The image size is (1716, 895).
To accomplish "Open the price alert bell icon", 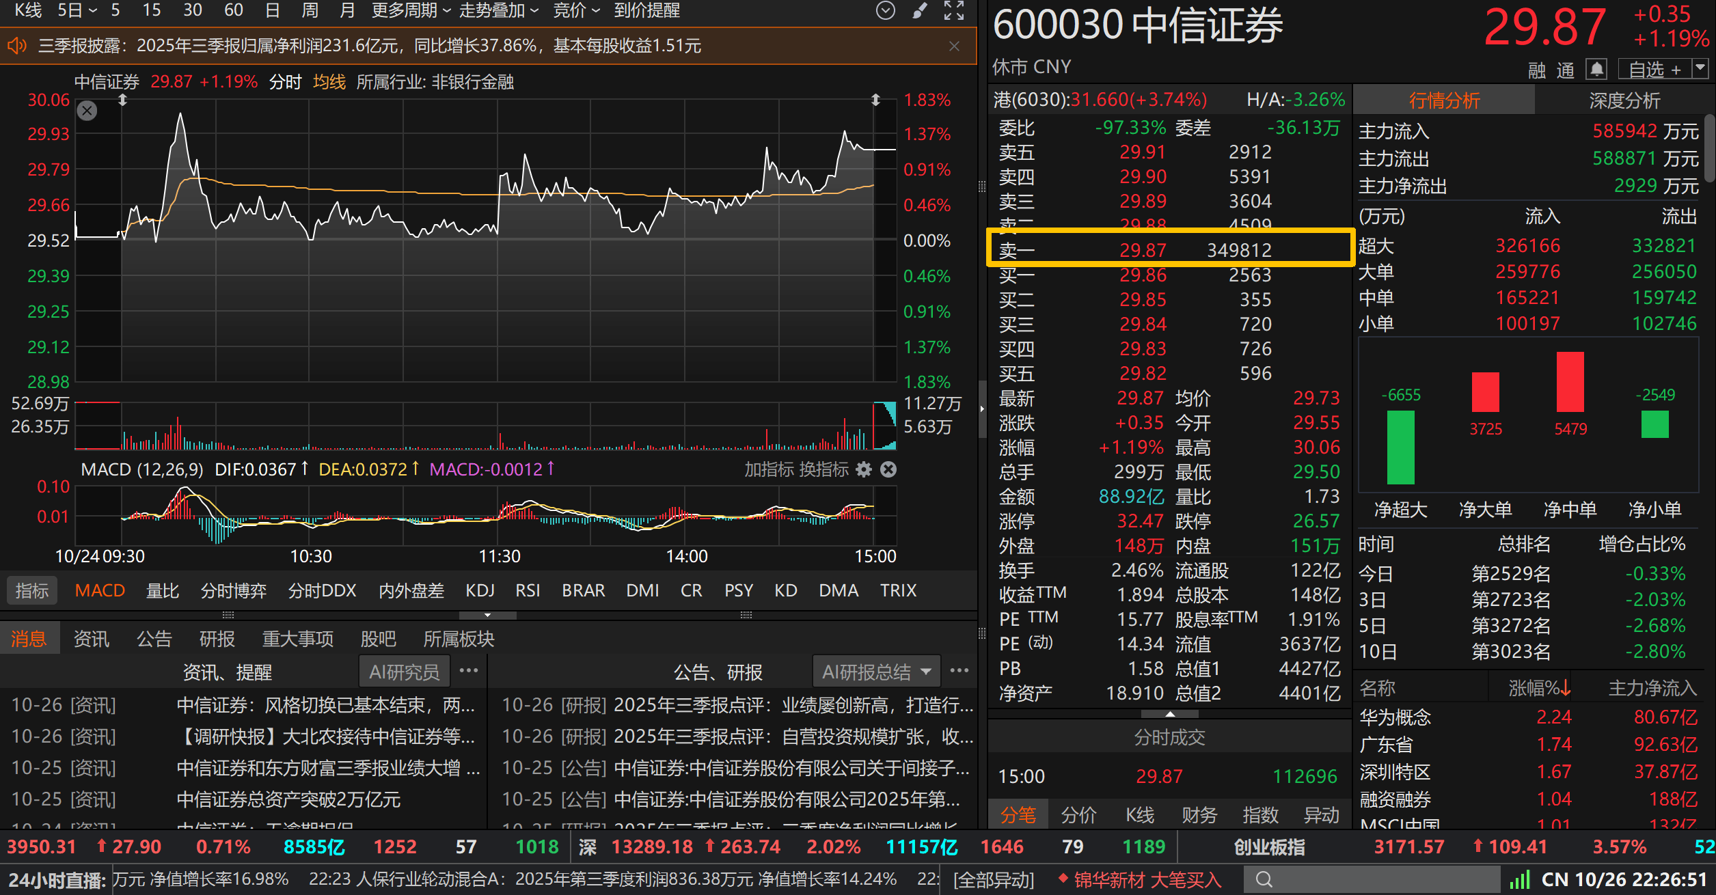I will click(x=1597, y=69).
